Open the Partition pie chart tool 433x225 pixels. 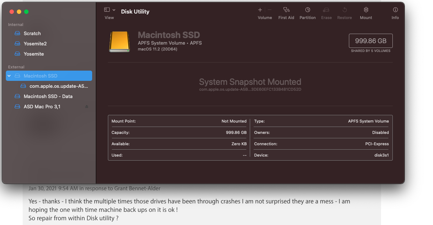[x=308, y=10]
